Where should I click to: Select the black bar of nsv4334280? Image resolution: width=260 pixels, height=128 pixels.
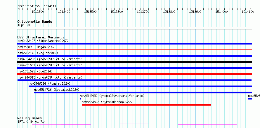pyautogui.click(x=134, y=62)
